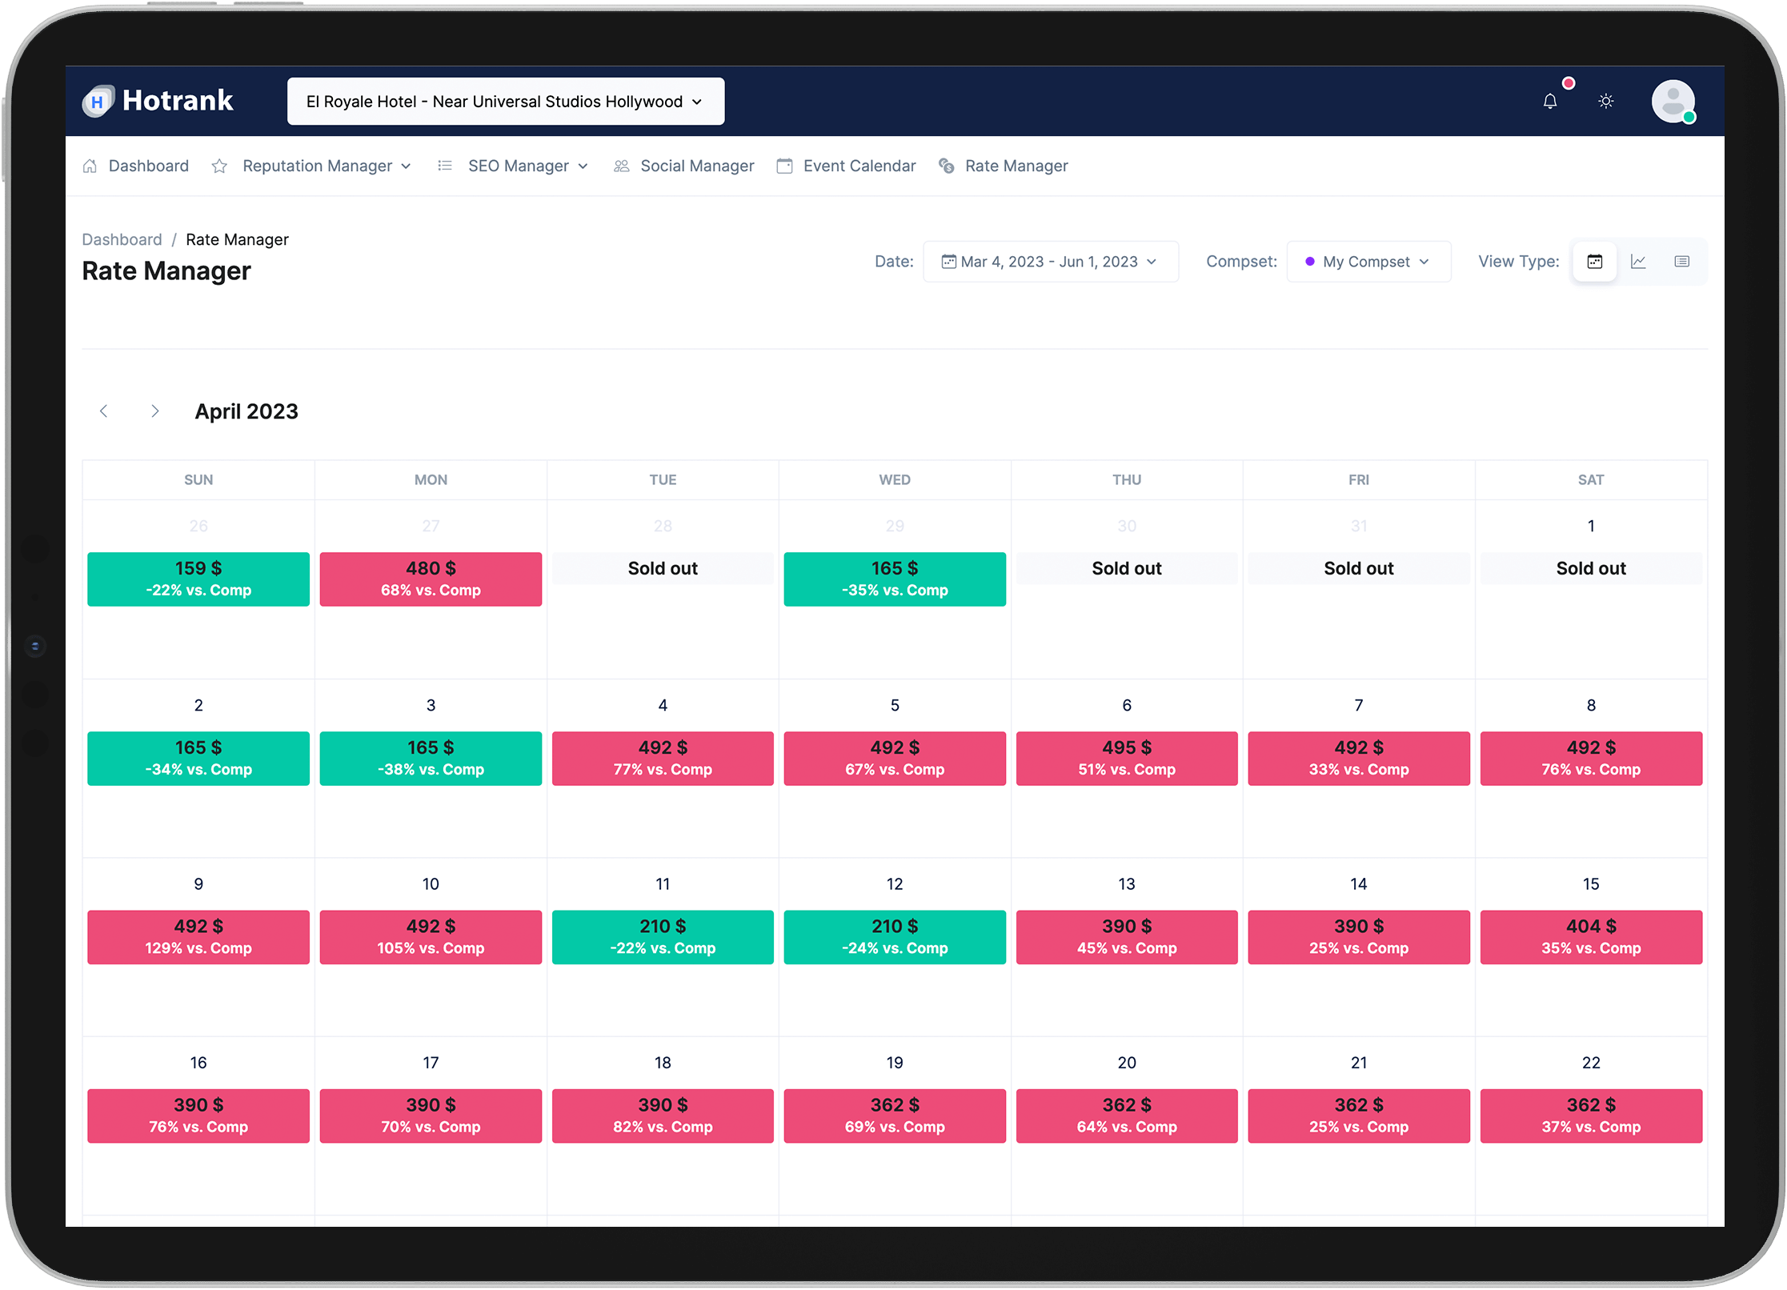
Task: Click the Dashboard home icon
Action: [x=90, y=166]
